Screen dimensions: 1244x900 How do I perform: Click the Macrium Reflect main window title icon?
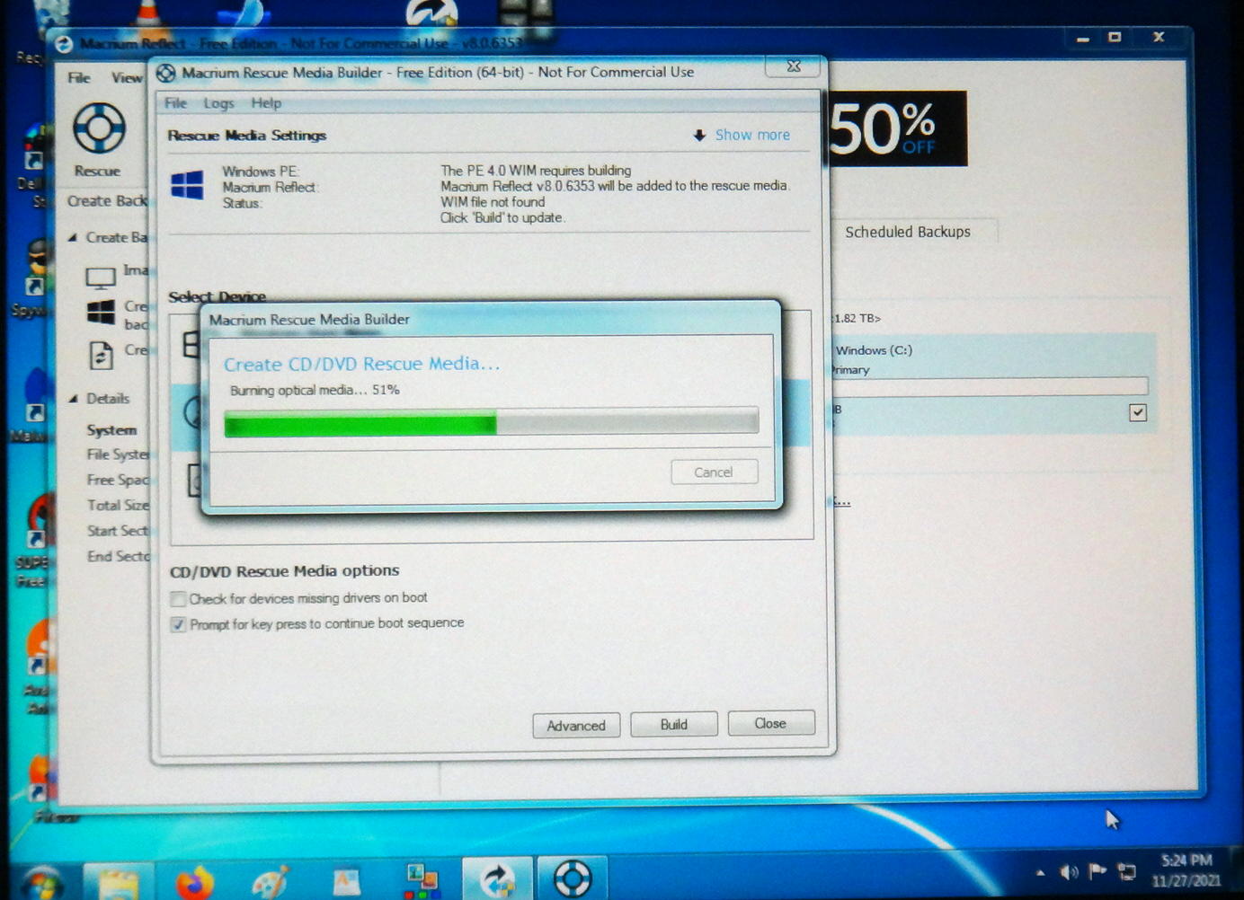tap(64, 44)
